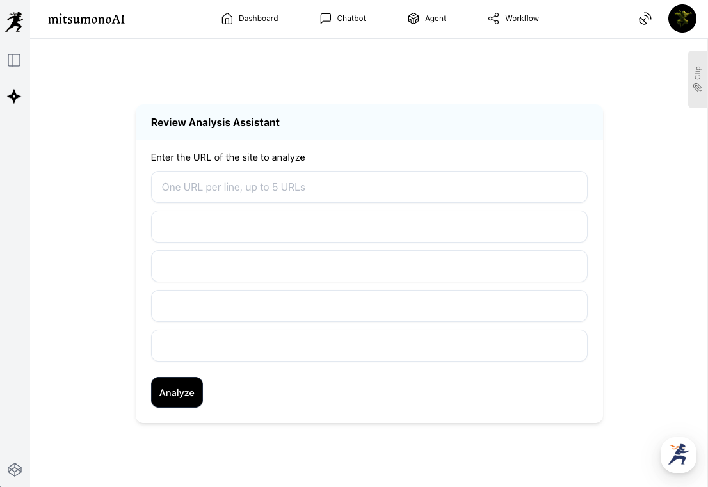
Task: Open the Dashboard page
Action: [x=250, y=19]
